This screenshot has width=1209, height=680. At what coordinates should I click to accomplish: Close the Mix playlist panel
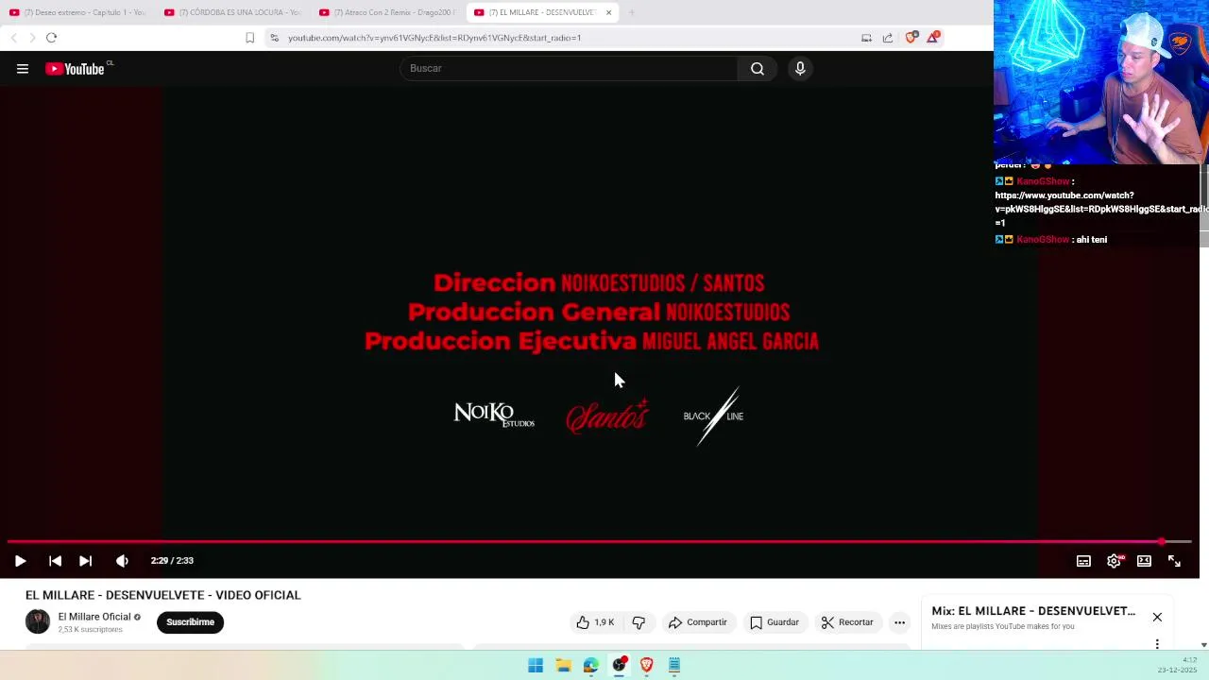click(x=1157, y=617)
